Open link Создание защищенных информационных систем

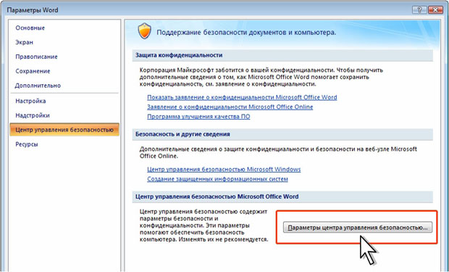[217, 179]
